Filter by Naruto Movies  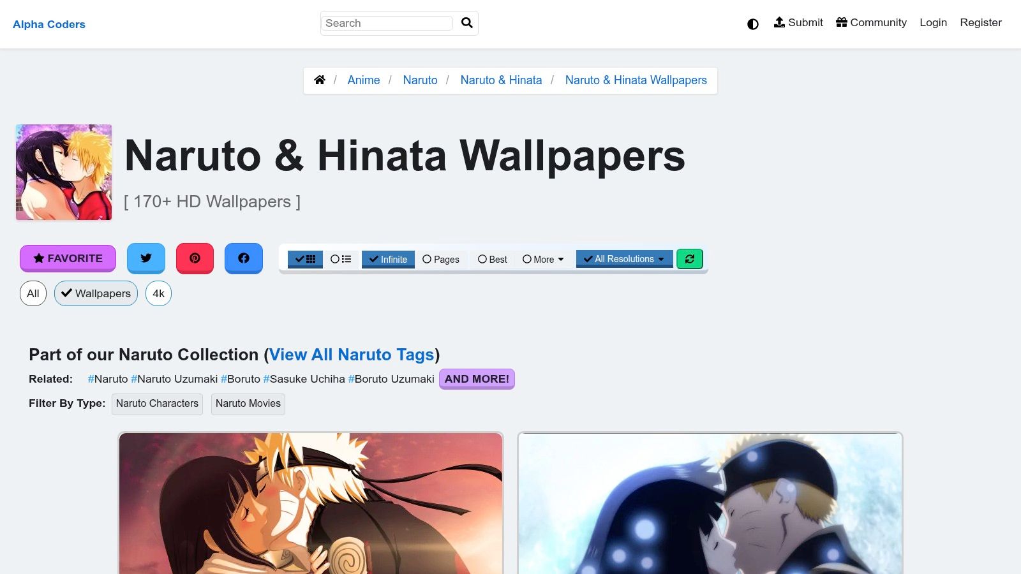click(x=248, y=404)
